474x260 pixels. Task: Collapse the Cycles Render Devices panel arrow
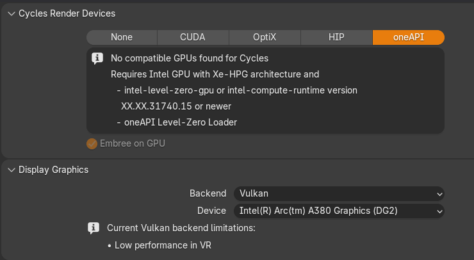11,13
